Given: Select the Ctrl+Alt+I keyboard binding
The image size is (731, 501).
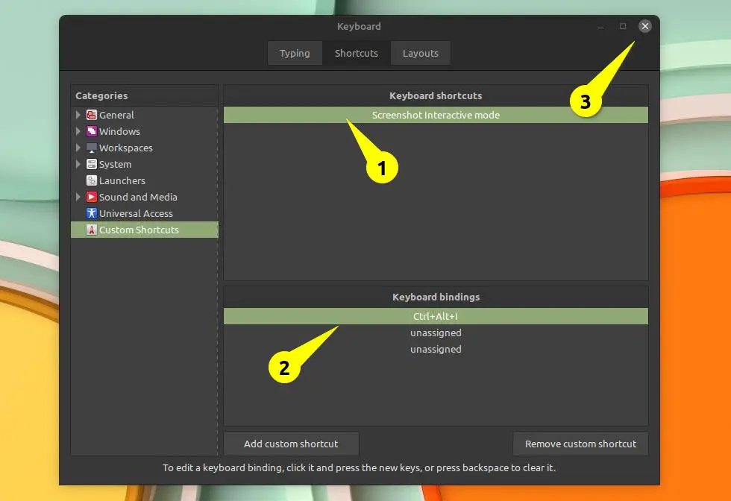Looking at the screenshot, I should coord(436,316).
